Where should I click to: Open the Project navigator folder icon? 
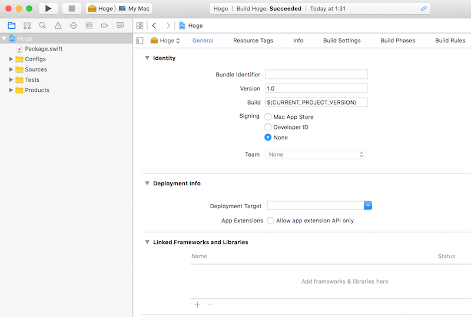pos(11,25)
